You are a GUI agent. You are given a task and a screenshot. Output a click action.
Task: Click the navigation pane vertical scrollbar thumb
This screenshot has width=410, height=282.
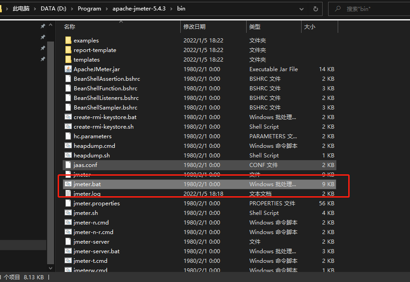(x=50, y=153)
